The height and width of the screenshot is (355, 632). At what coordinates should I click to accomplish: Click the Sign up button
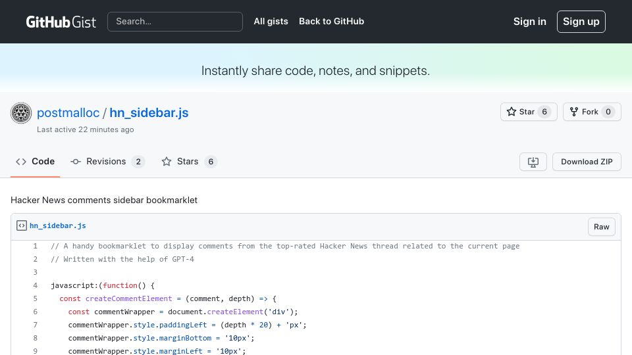(581, 21)
